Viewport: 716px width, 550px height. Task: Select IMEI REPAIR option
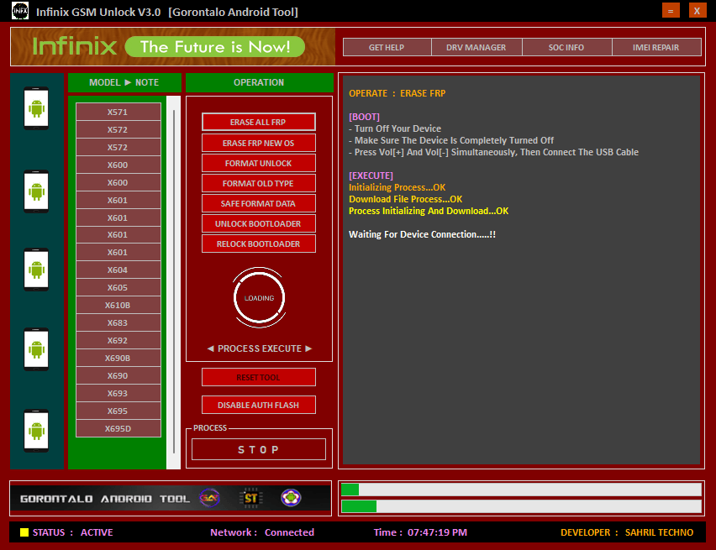click(656, 47)
